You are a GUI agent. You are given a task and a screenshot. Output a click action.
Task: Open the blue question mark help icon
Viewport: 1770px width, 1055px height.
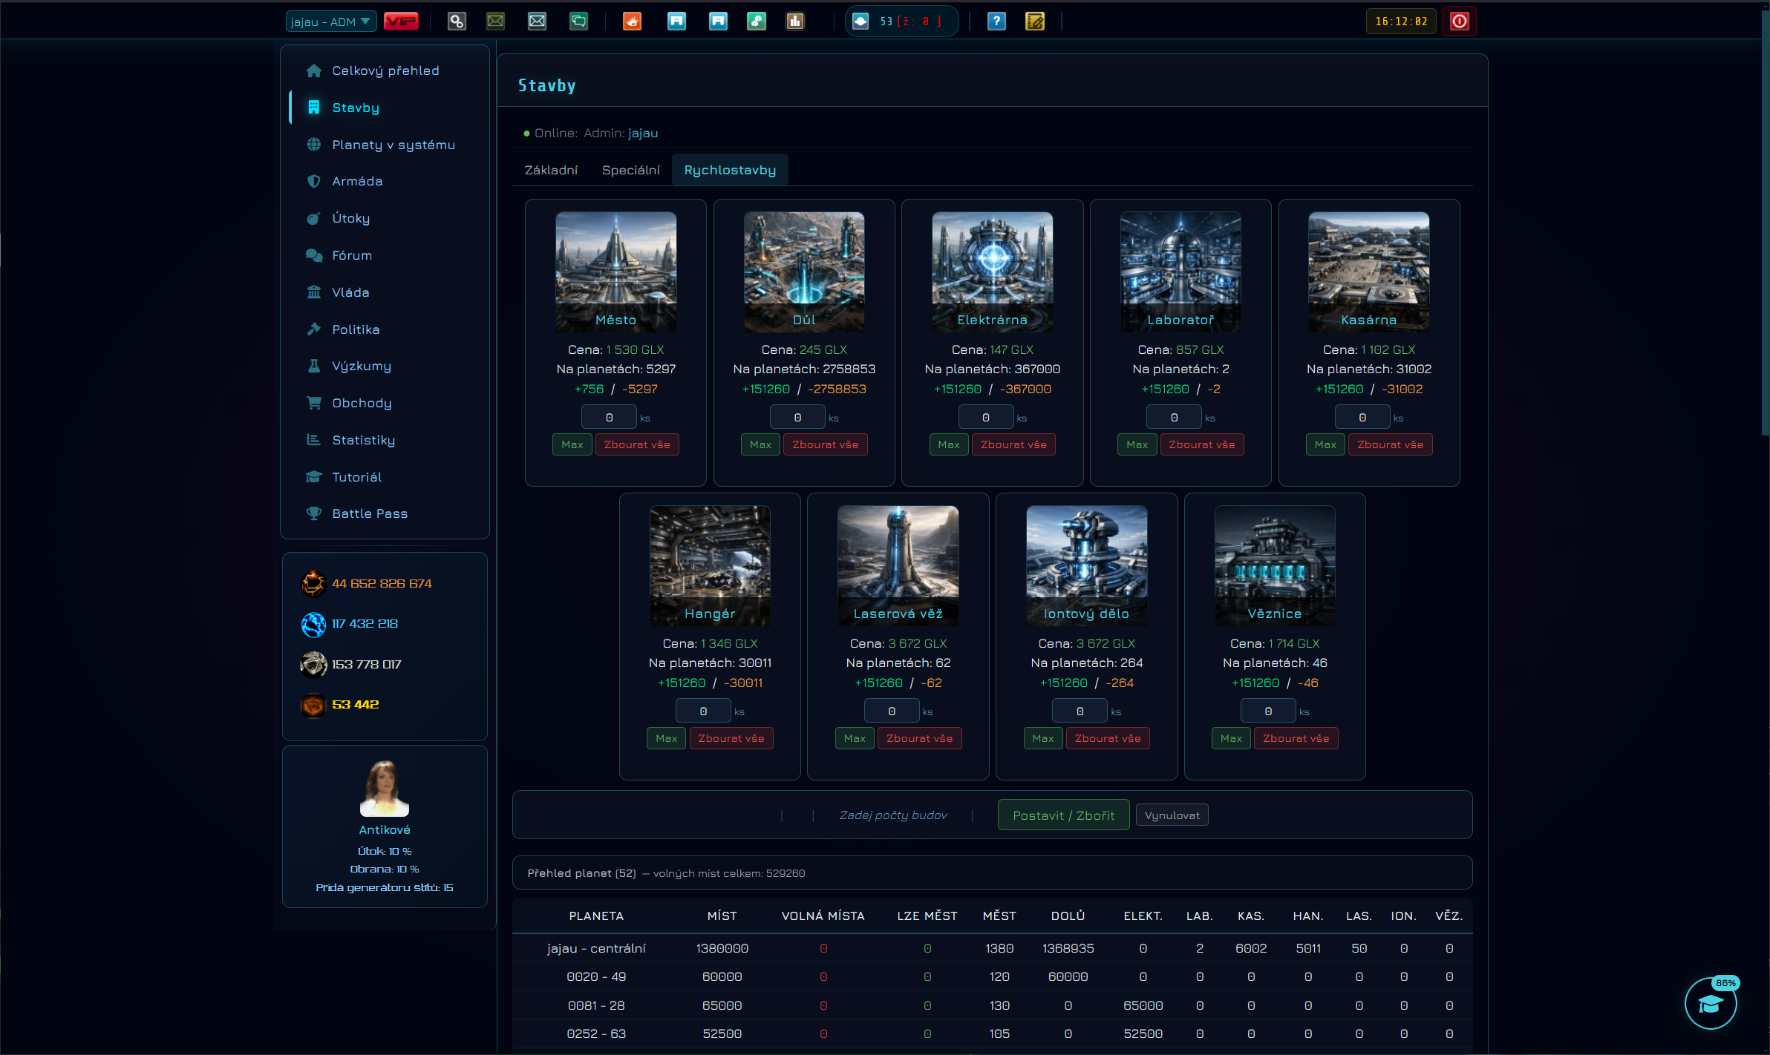point(996,22)
